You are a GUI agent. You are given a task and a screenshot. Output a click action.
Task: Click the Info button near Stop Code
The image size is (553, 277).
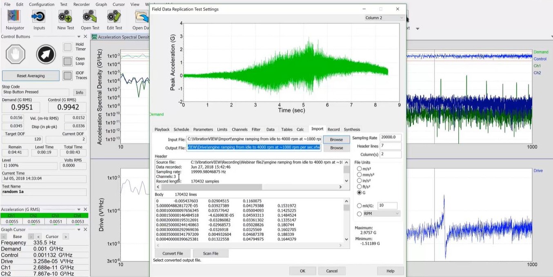(79, 92)
